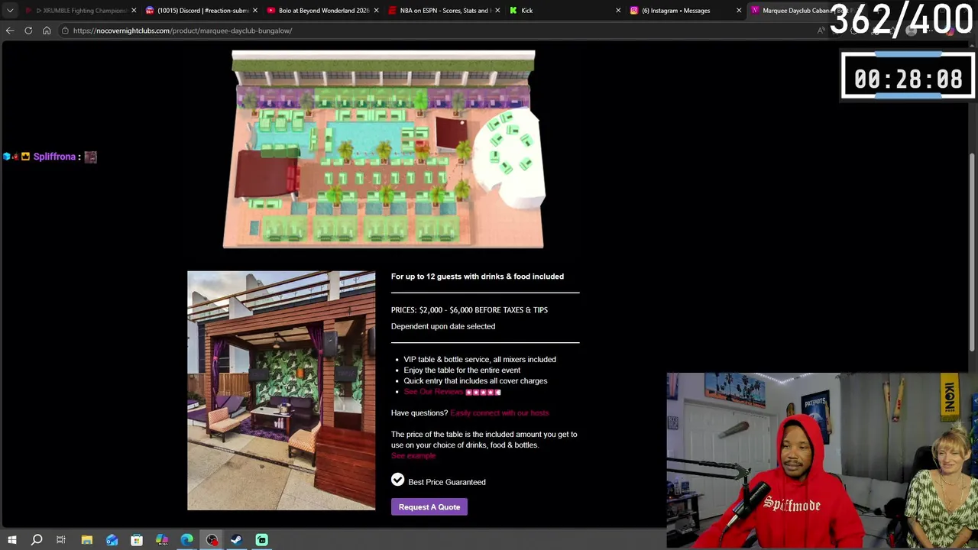The image size is (978, 550).
Task: Open Steam from the taskbar
Action: [x=237, y=540]
